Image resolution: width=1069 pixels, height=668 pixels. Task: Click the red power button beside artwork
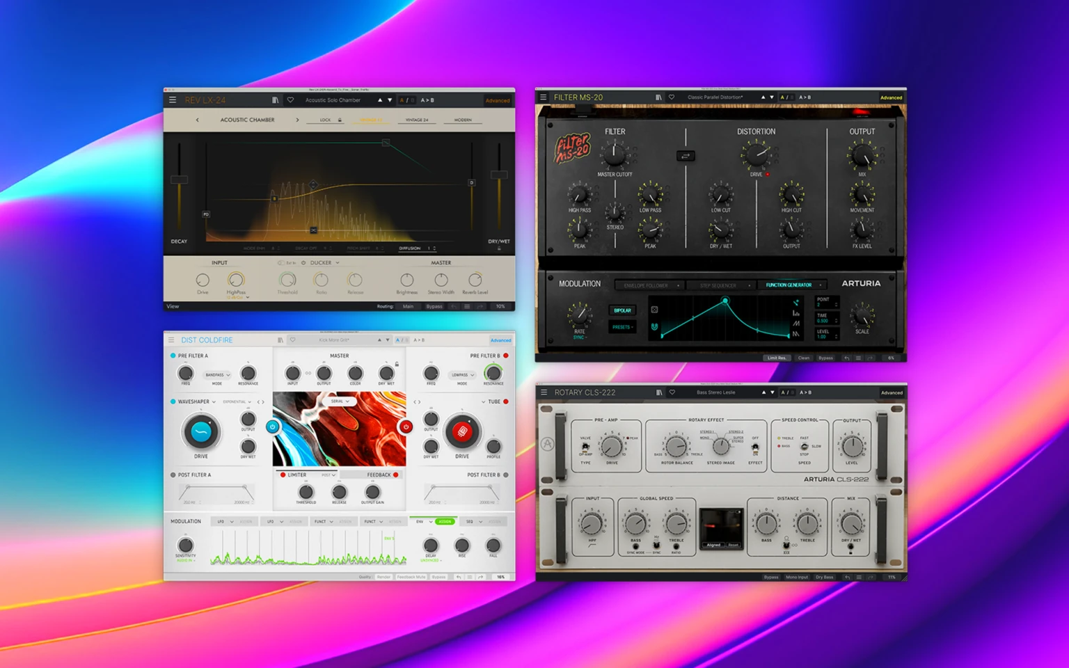tap(406, 427)
